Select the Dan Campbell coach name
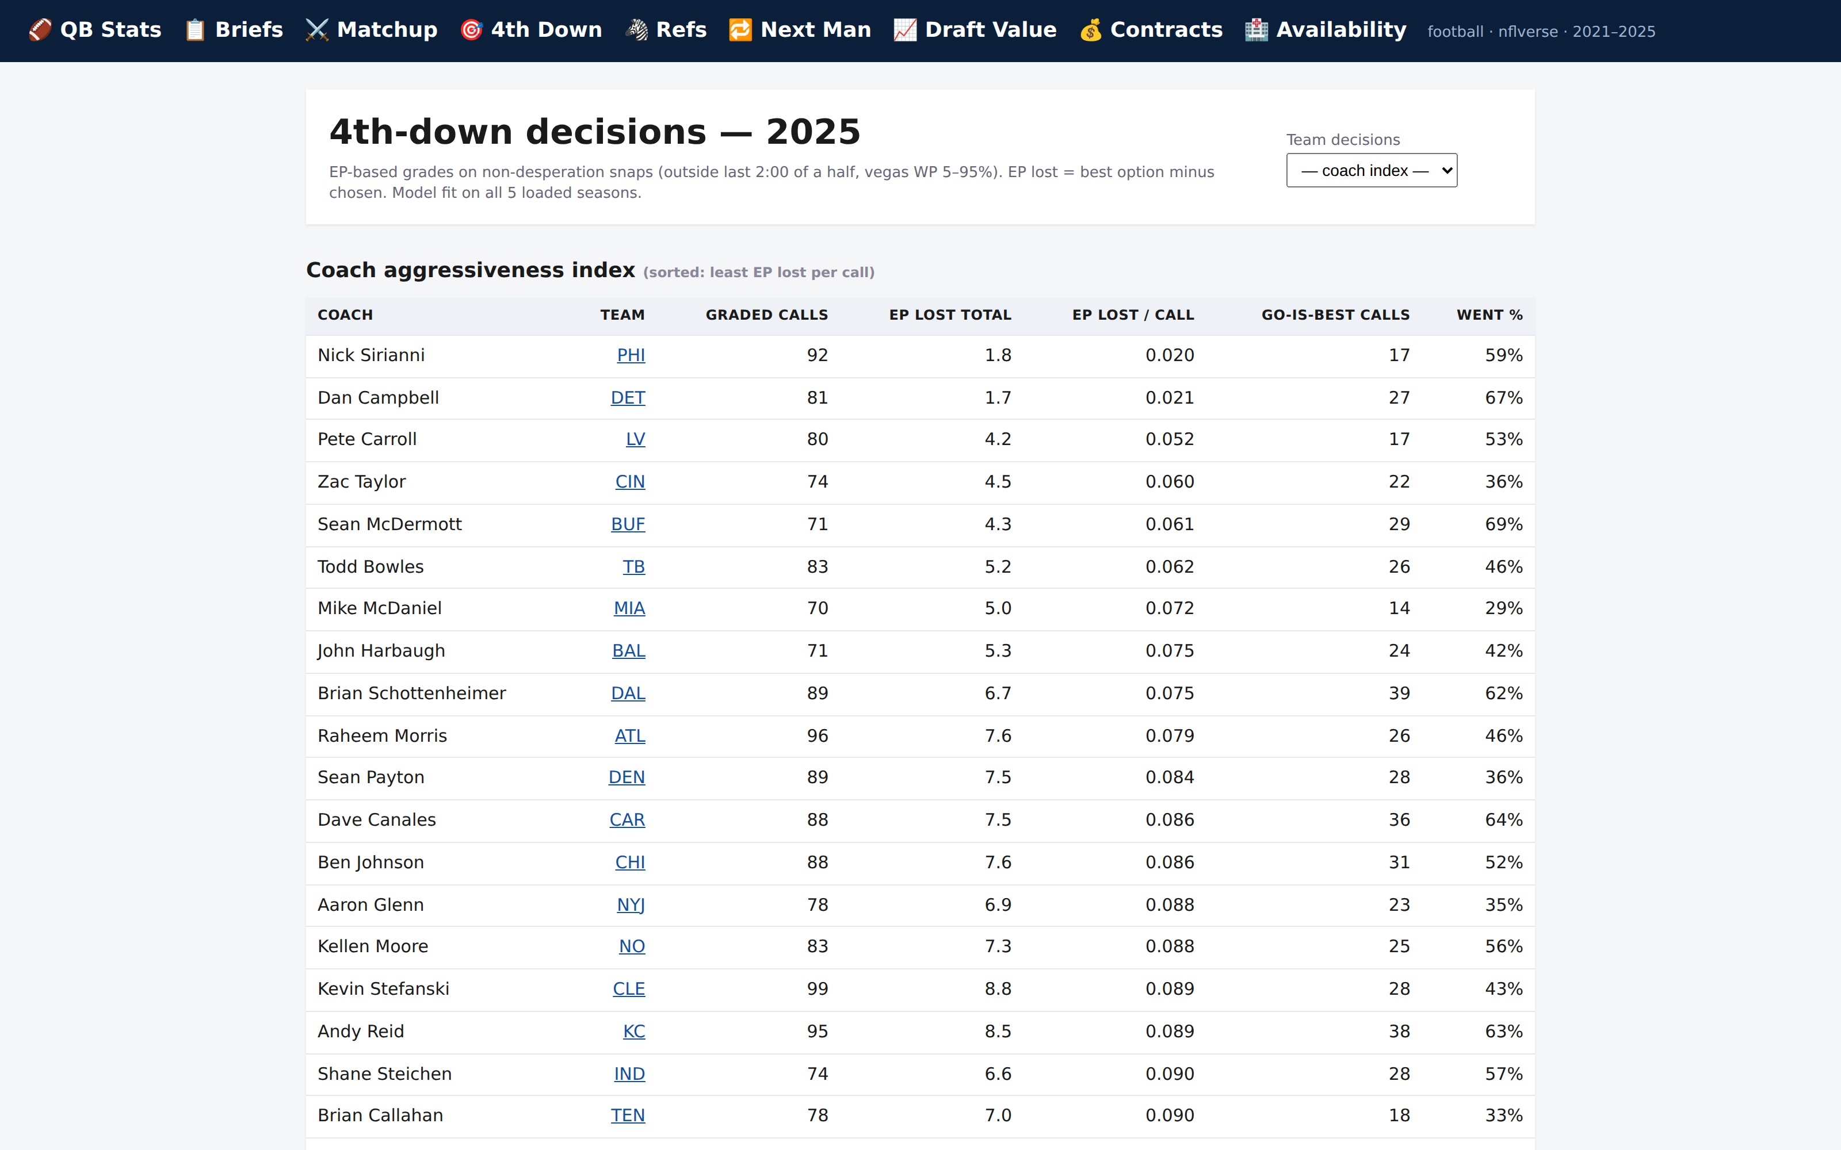The width and height of the screenshot is (1841, 1150). 378,398
